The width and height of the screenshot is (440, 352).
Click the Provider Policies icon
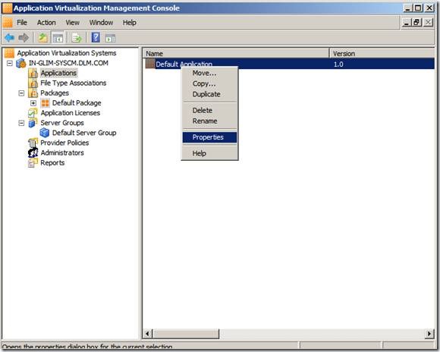[33, 143]
